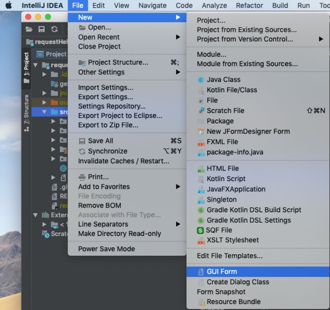
Task: Create a new FXML File
Action: coord(258,142)
